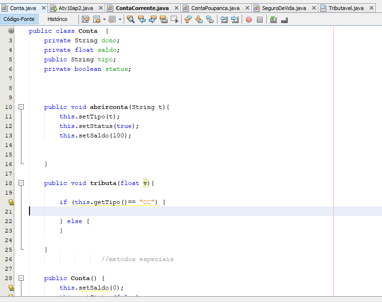Open the Back navigation dropdown arrow

pos(104,19)
